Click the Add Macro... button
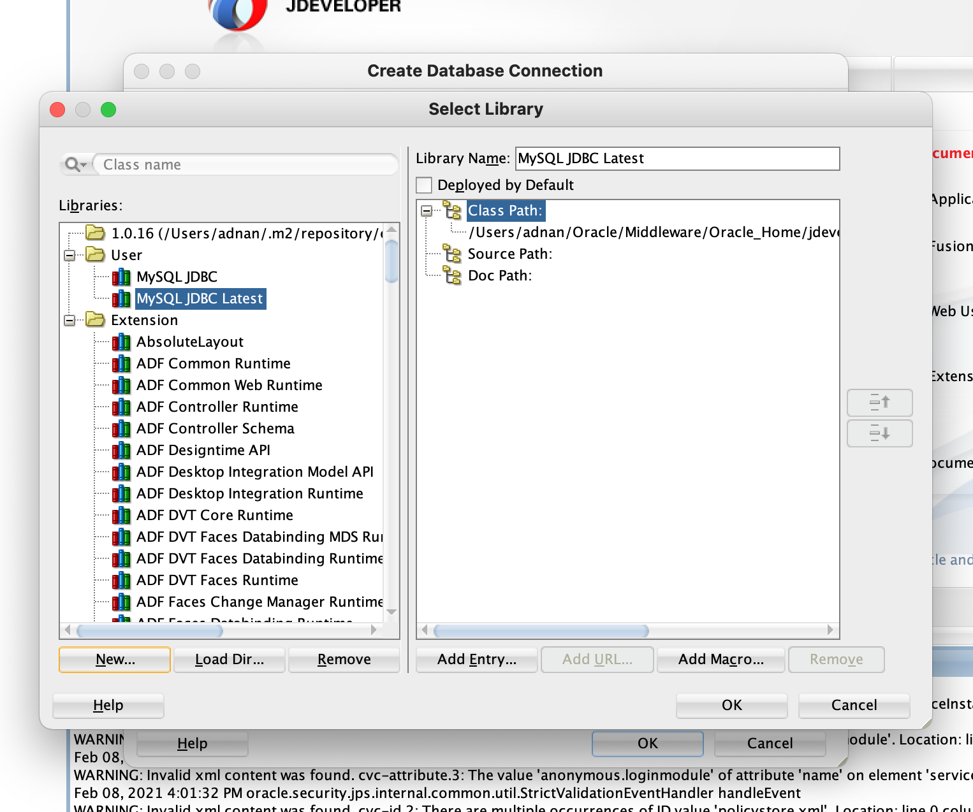973x812 pixels. point(721,660)
